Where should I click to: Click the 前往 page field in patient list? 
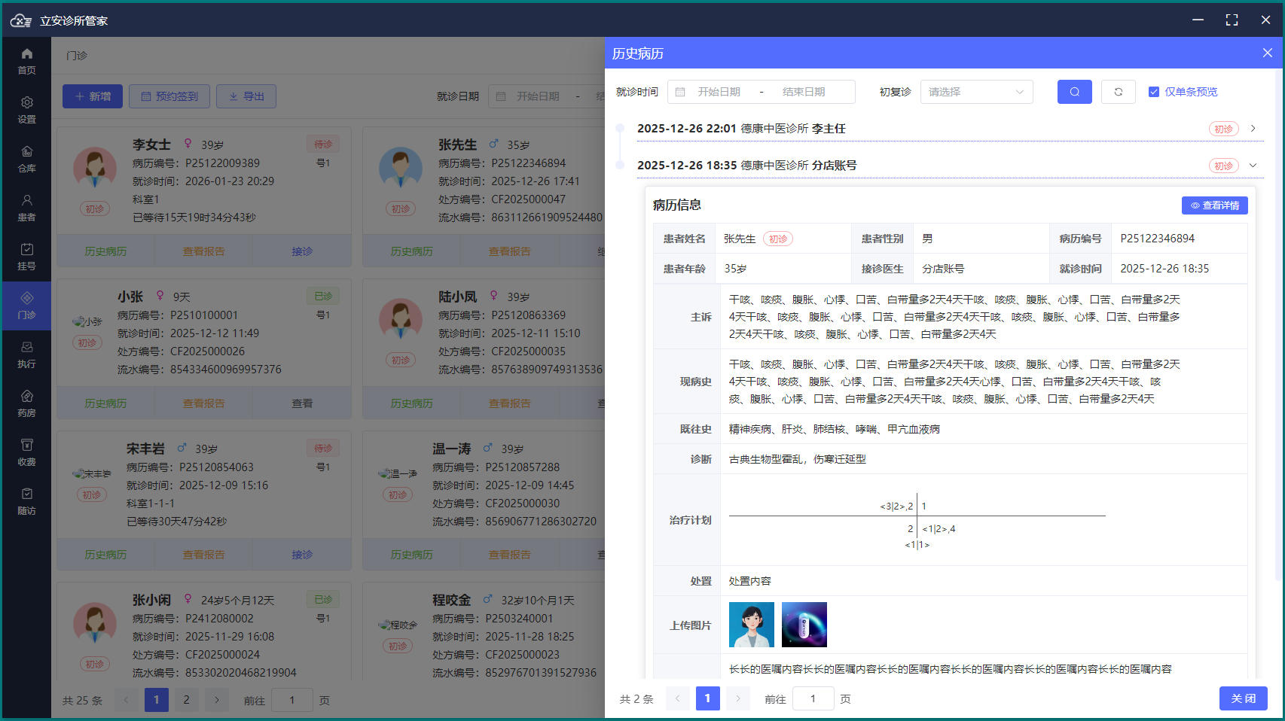[x=292, y=700]
